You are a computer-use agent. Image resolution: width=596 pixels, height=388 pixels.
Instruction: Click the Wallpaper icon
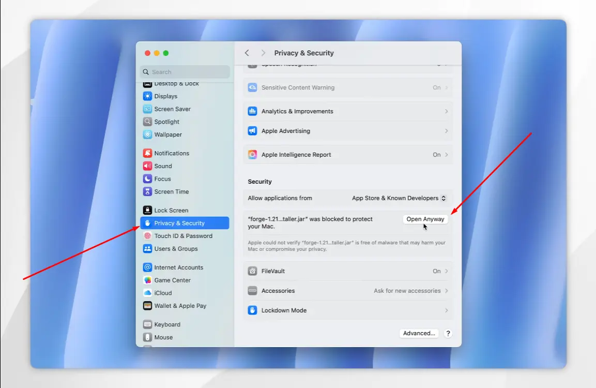click(x=147, y=135)
